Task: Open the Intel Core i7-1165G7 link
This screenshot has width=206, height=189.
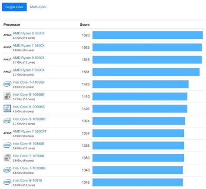Action: 29,82
